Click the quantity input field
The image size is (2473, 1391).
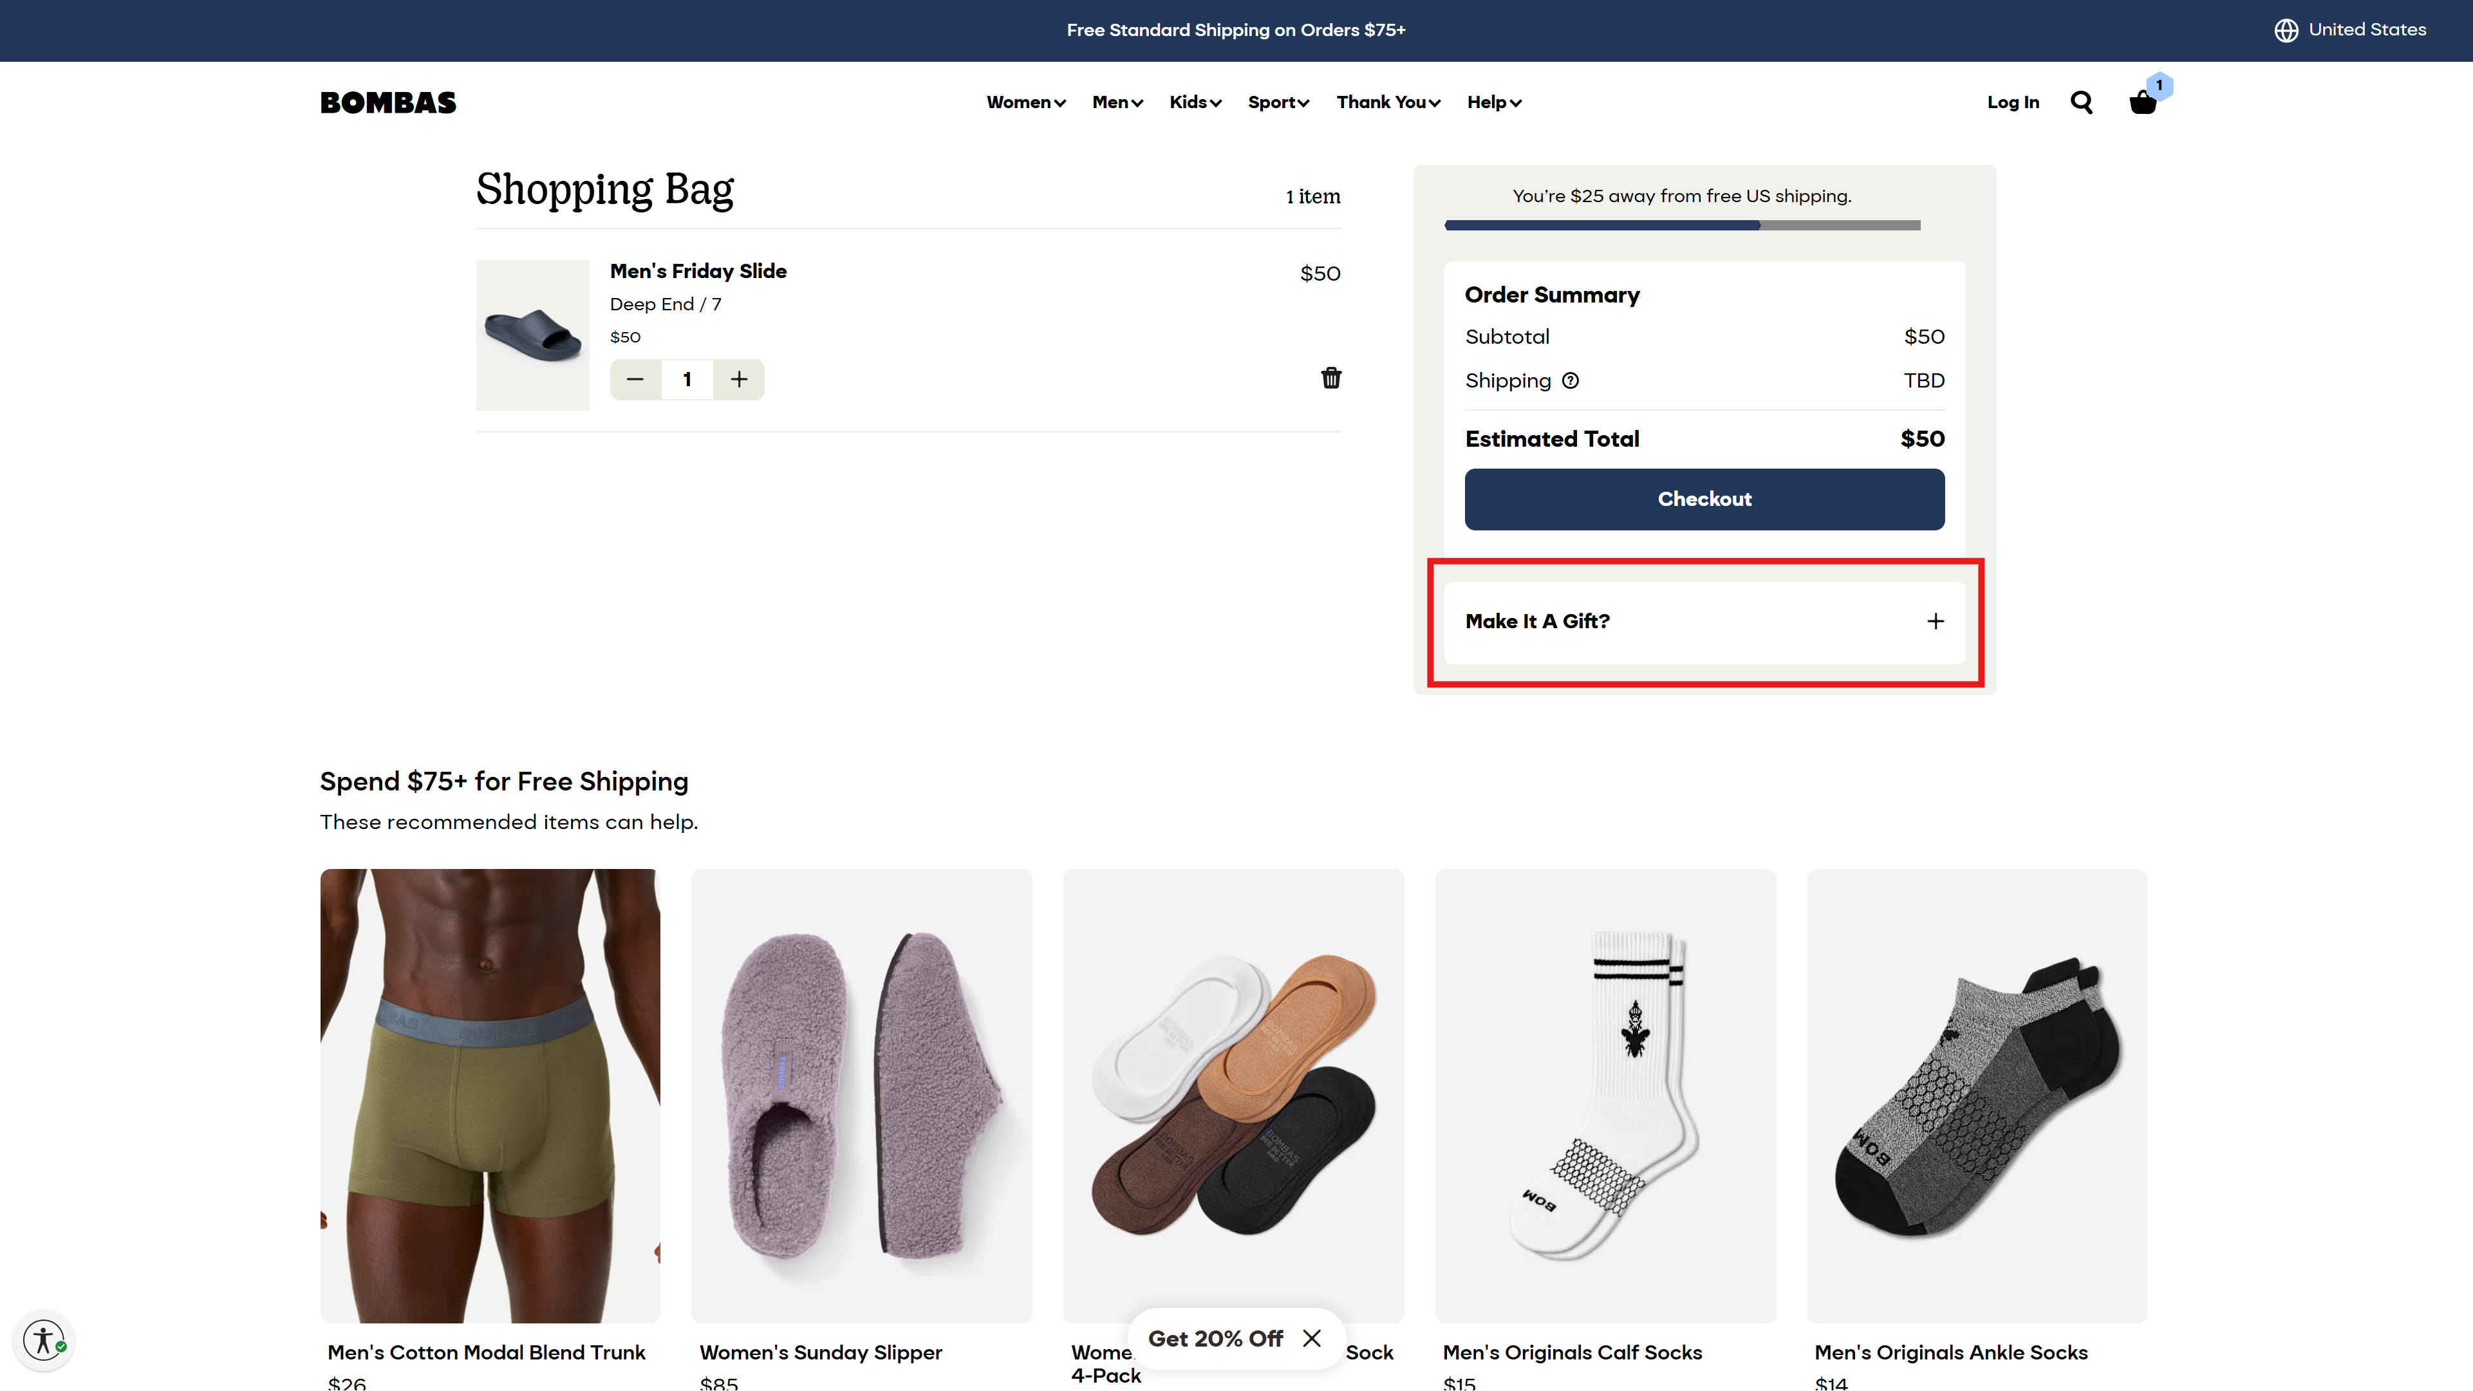point(686,379)
